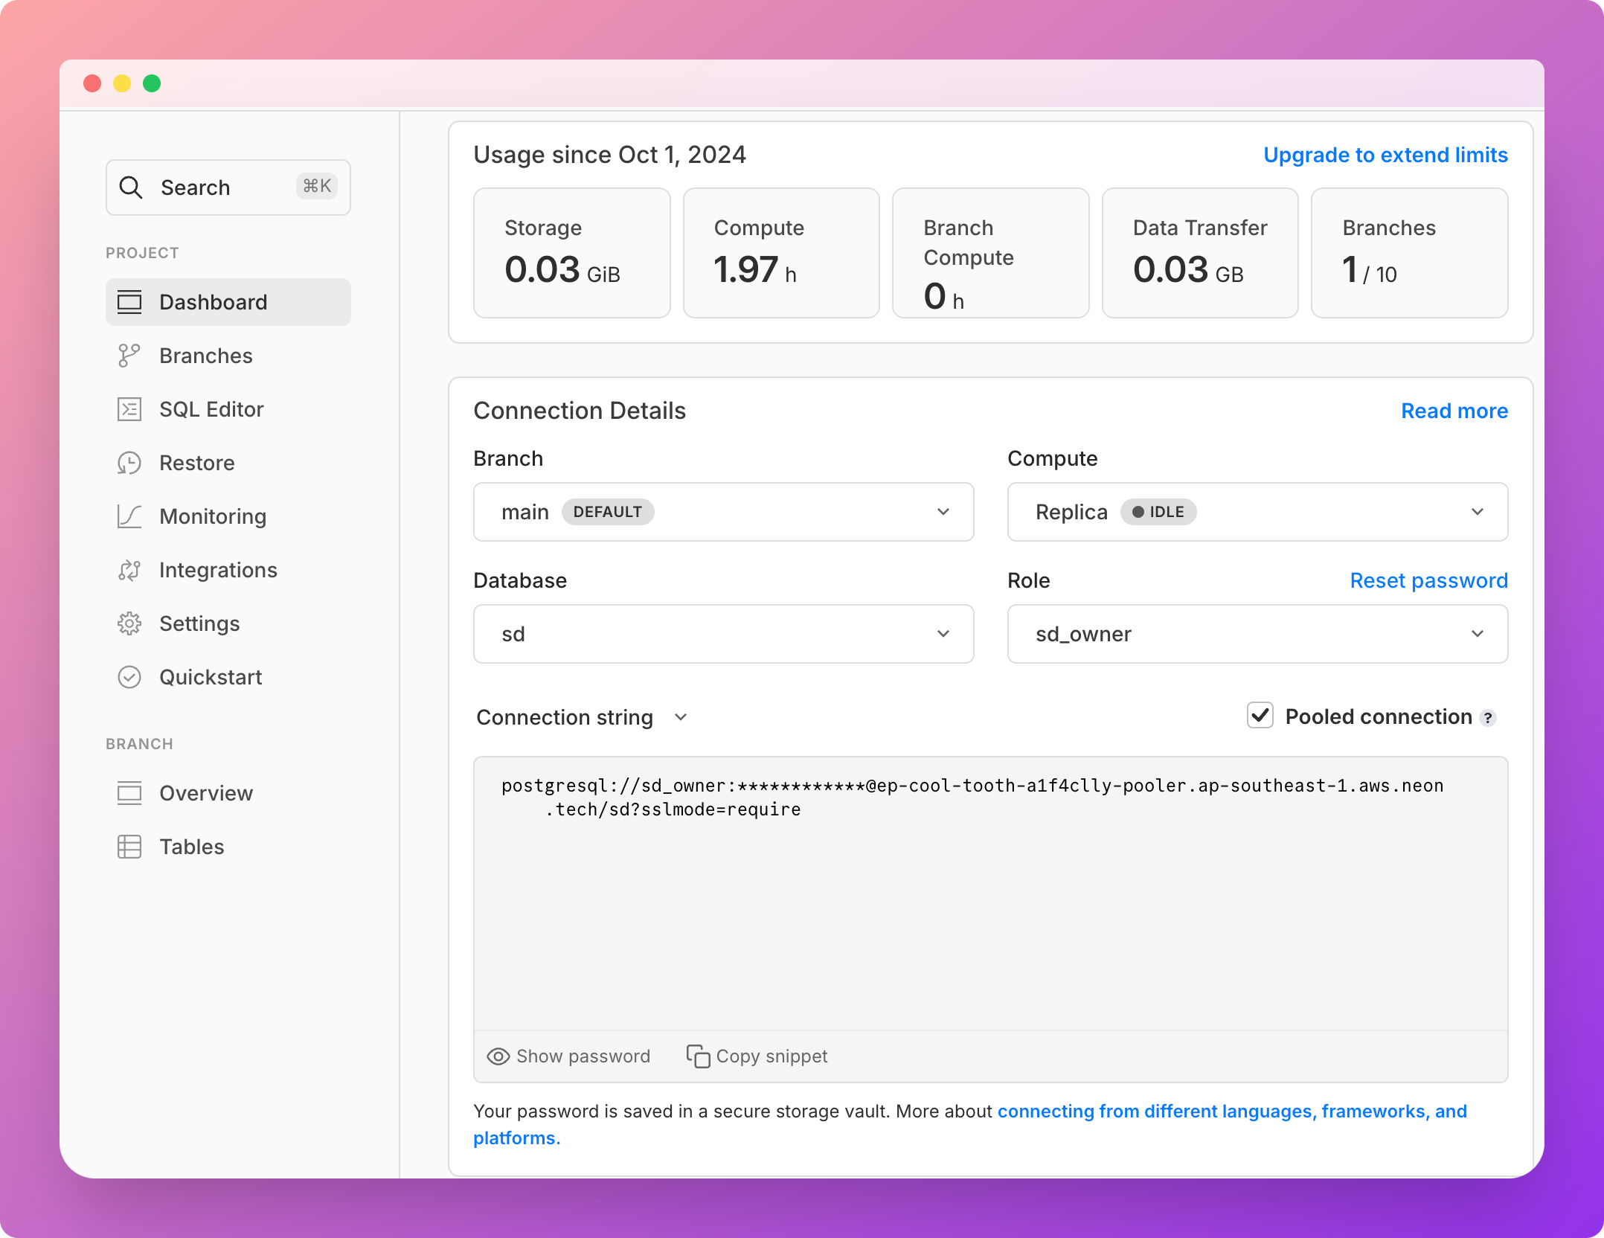Toggle Show password eye icon

[498, 1056]
